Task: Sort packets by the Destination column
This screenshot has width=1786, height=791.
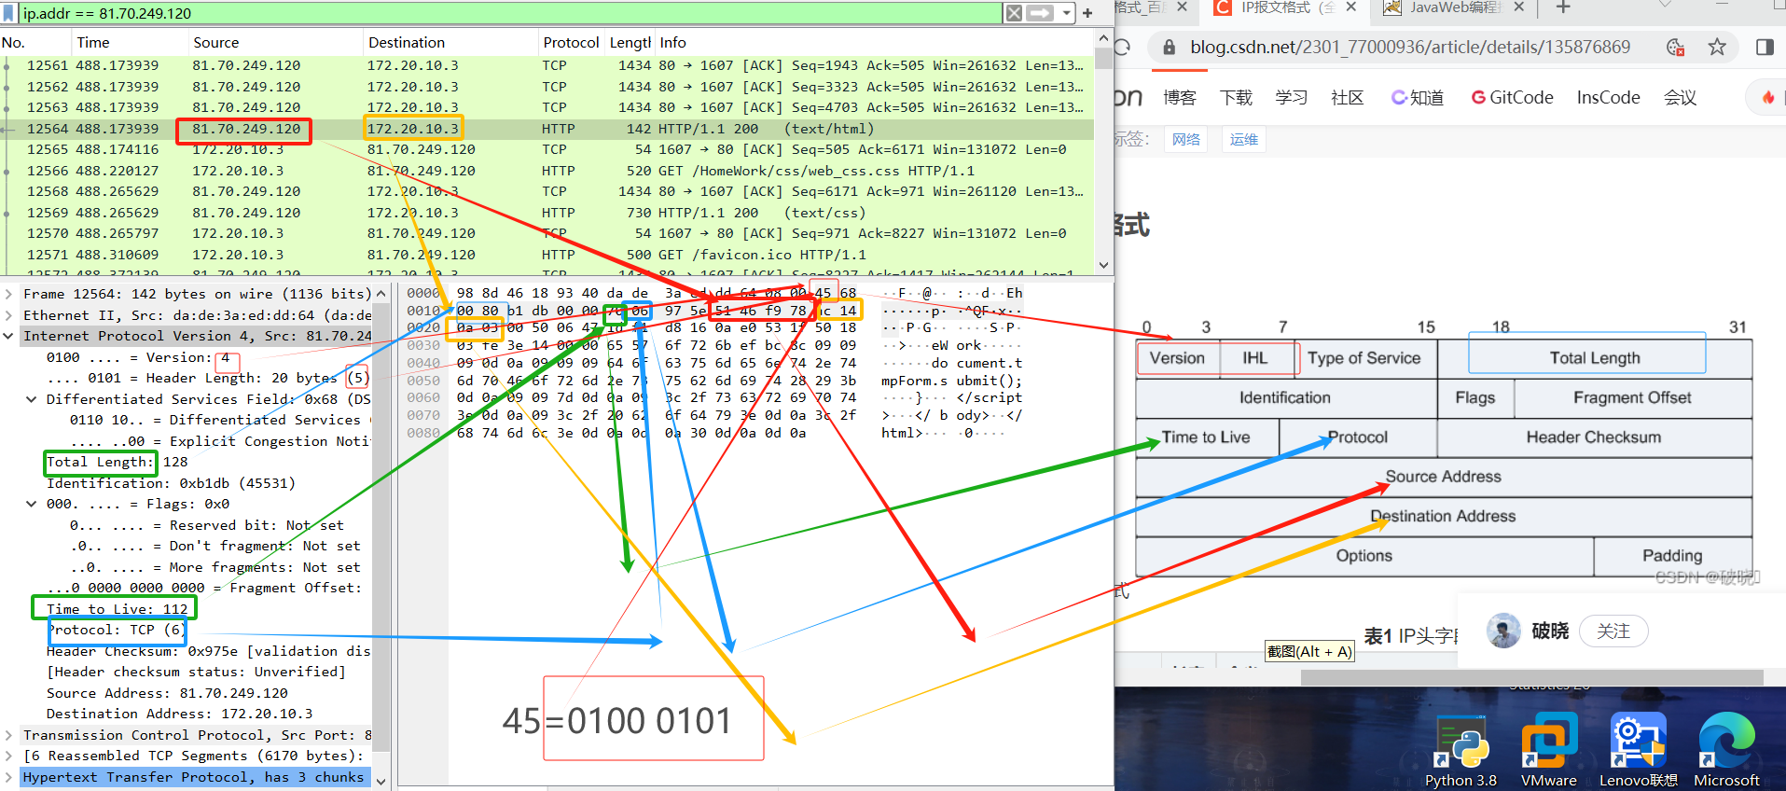Action: pos(451,43)
